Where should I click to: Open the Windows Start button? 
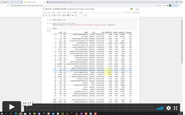(2, 114)
